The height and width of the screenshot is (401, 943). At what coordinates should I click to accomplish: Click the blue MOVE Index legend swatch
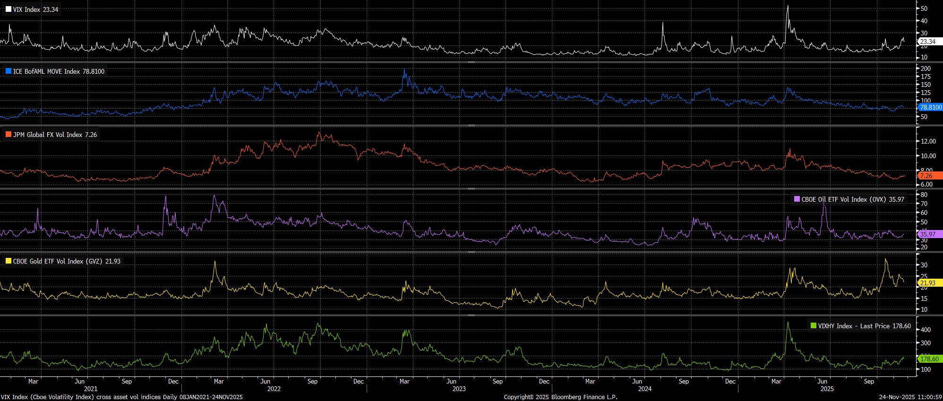pyautogui.click(x=9, y=71)
